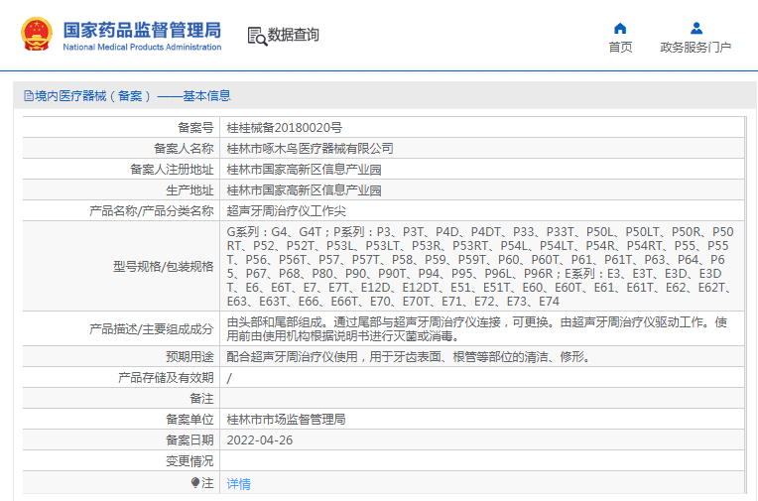Click the 备案单位 label
This screenshot has width=758, height=501.
point(189,420)
